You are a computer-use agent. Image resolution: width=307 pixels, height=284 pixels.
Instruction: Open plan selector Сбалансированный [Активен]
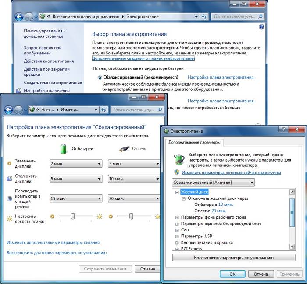213,182
